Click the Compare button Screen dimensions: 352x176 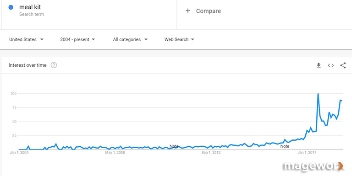(203, 11)
